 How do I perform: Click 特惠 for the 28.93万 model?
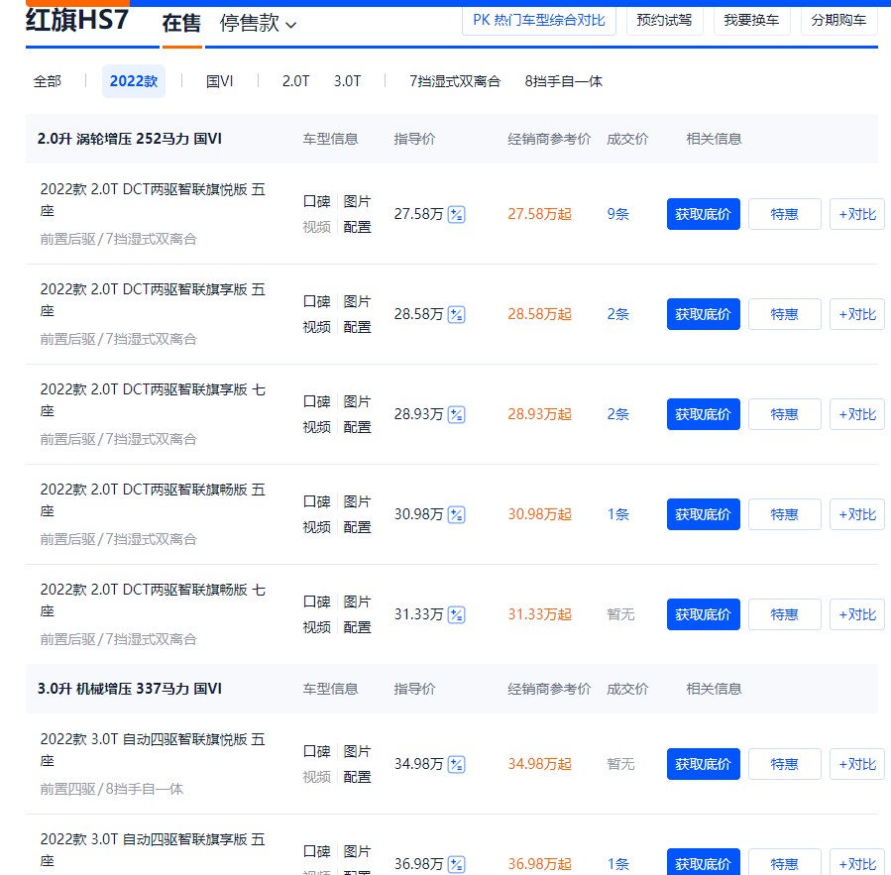784,414
